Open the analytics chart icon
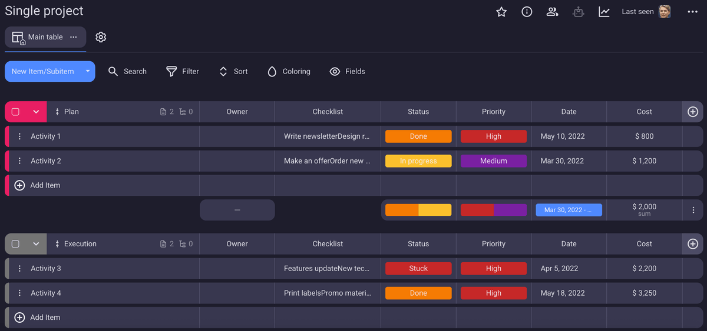 (x=604, y=12)
